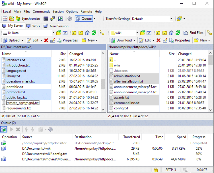Image resolution: width=214 pixels, height=173 pixels.
Task: Click local panel open directory icon
Action: point(59,33)
